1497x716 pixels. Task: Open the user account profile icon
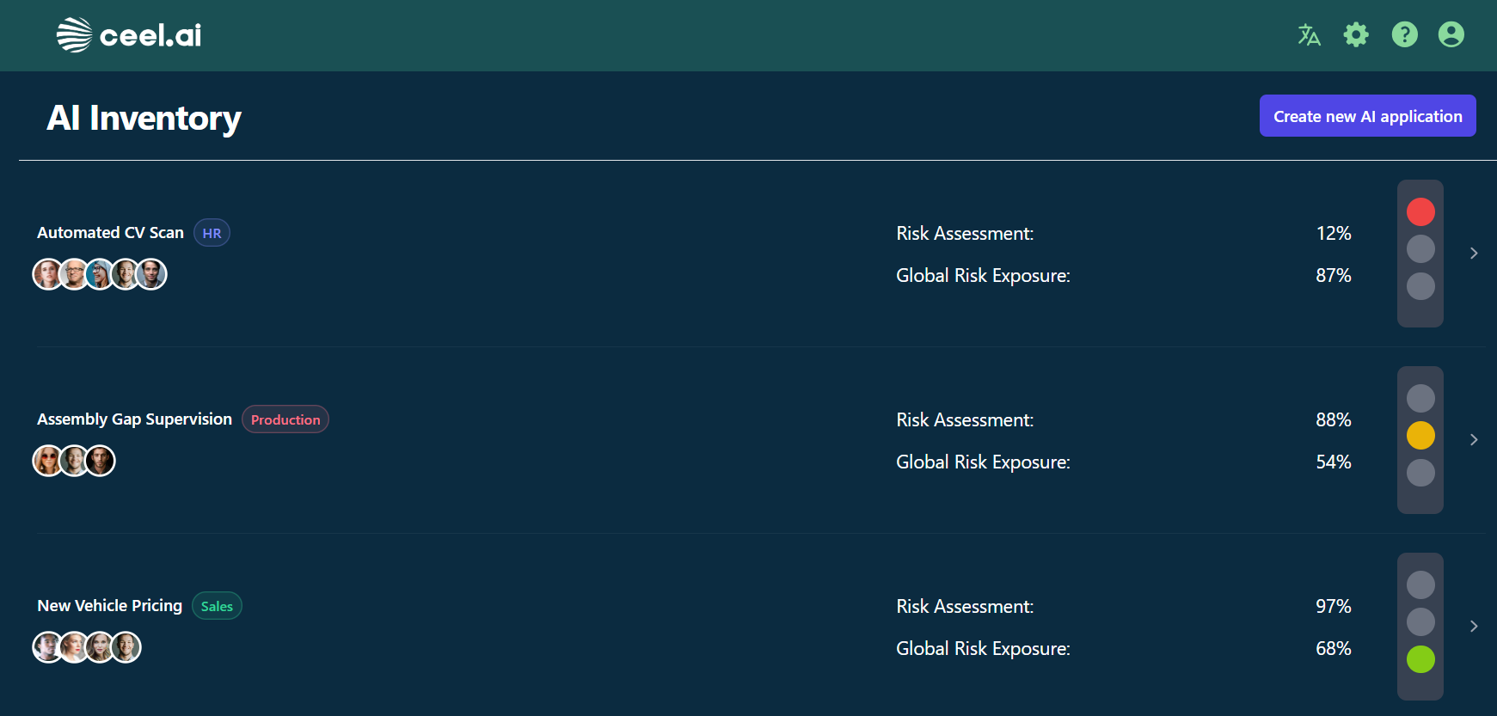(1451, 35)
